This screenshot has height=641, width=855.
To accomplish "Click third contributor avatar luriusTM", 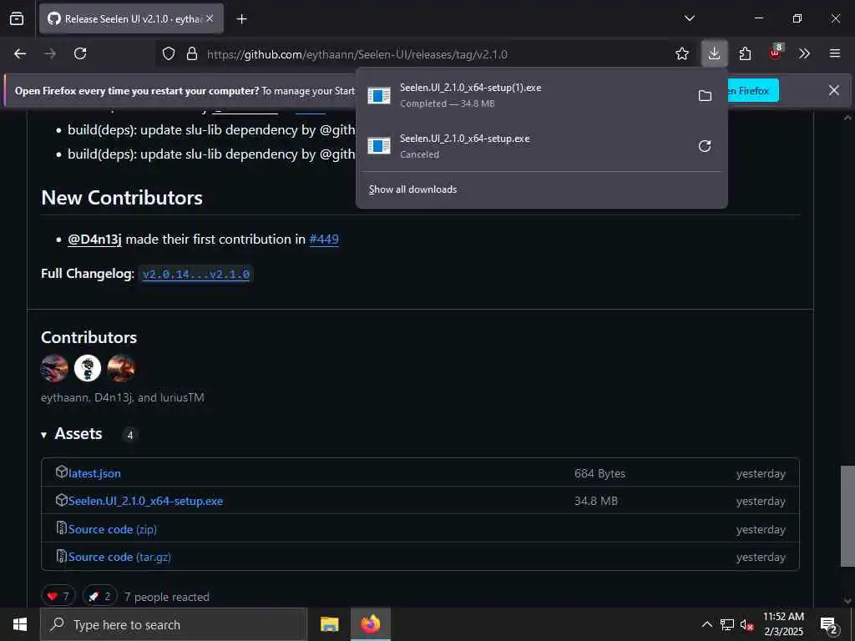I will [121, 368].
